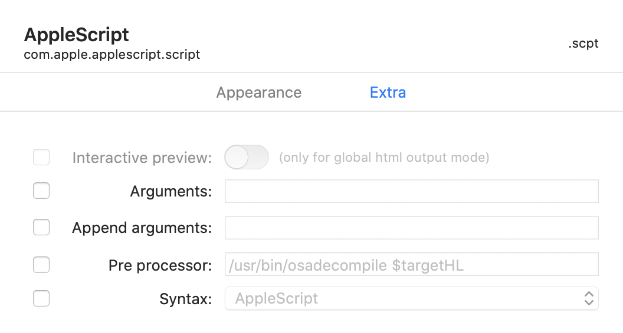Image resolution: width=623 pixels, height=333 pixels.
Task: Click the AppleScript title heading
Action: pos(77,35)
